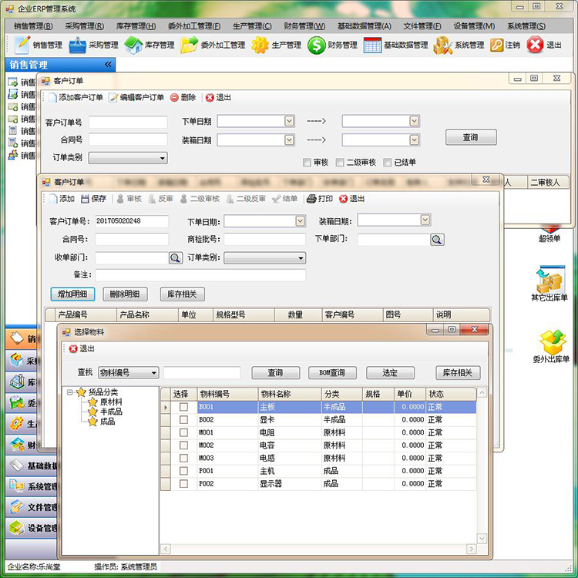This screenshot has height=578, width=578.
Task: Toggle the 二级审核 checkbox
Action: (x=340, y=162)
